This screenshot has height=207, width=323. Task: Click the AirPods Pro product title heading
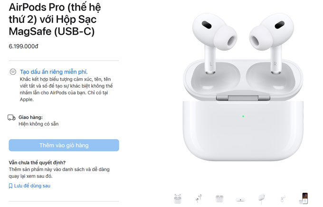(55, 19)
